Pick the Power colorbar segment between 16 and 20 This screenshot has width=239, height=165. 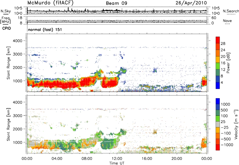pyautogui.click(x=218, y=60)
